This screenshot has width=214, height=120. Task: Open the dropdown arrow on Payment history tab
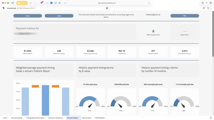coord(80,118)
